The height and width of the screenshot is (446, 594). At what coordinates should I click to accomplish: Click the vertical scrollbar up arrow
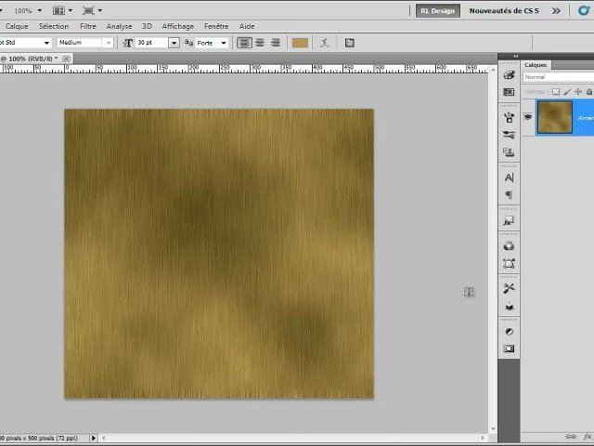[493, 71]
